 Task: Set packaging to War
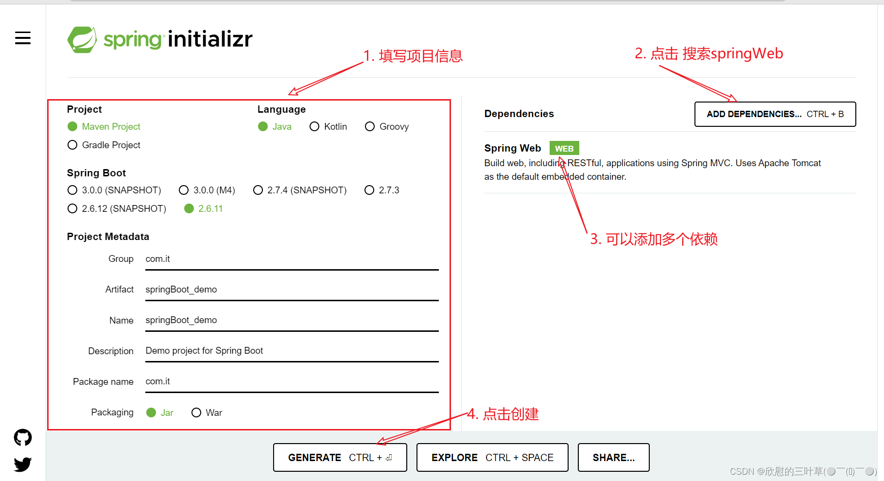207,413
